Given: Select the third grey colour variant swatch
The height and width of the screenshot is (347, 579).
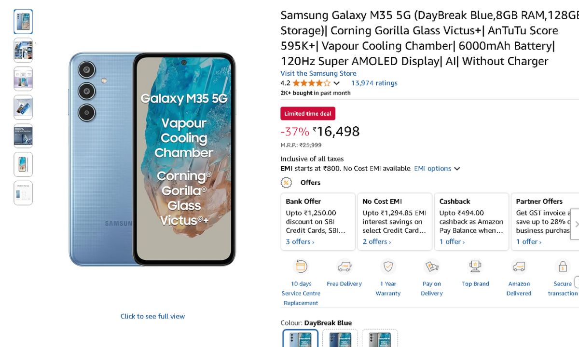Looking at the screenshot, I should coord(380,338).
